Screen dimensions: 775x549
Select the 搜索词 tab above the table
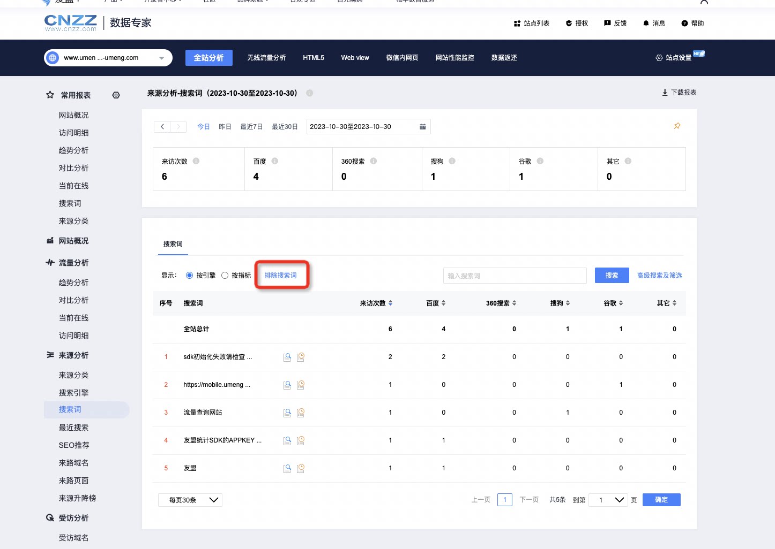[x=173, y=244]
